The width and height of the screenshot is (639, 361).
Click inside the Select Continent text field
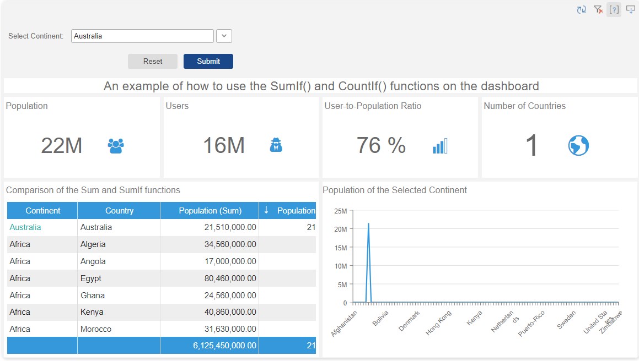pos(142,36)
